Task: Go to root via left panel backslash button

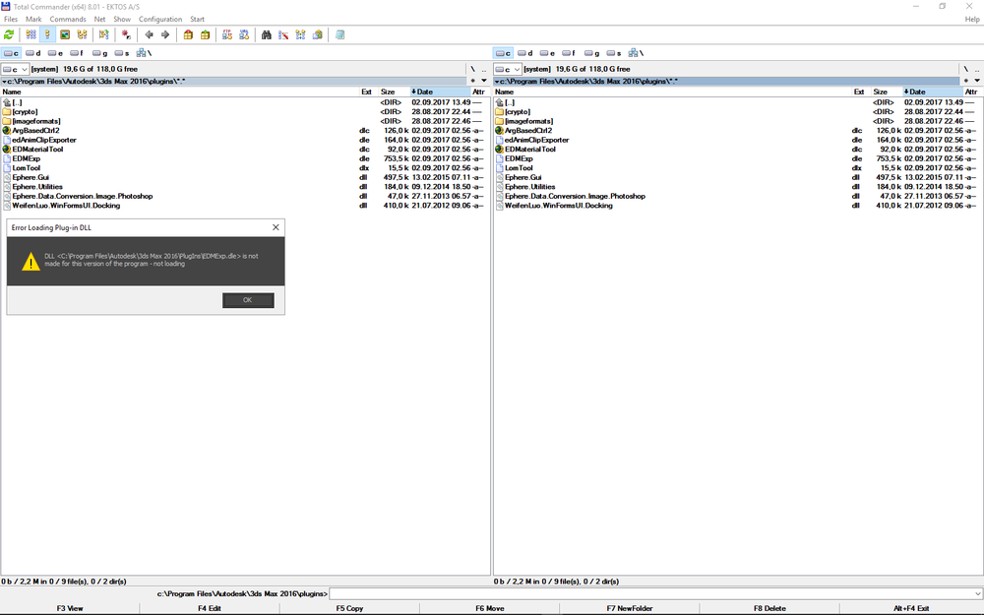Action: pyautogui.click(x=473, y=69)
